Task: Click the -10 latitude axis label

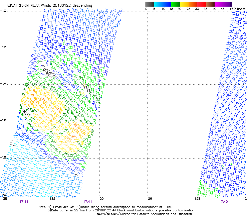Action: click(3, 11)
